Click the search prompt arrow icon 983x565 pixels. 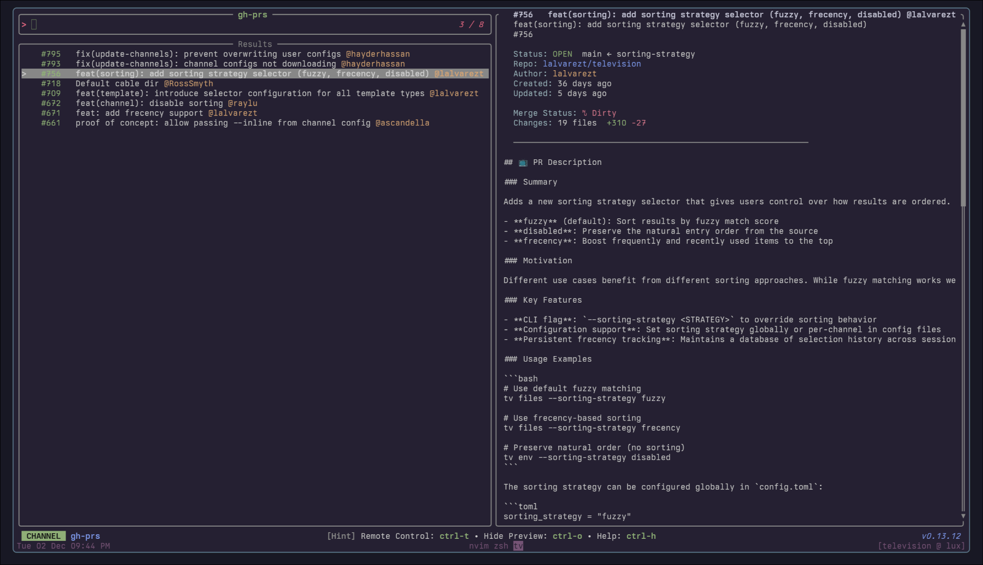click(x=24, y=25)
